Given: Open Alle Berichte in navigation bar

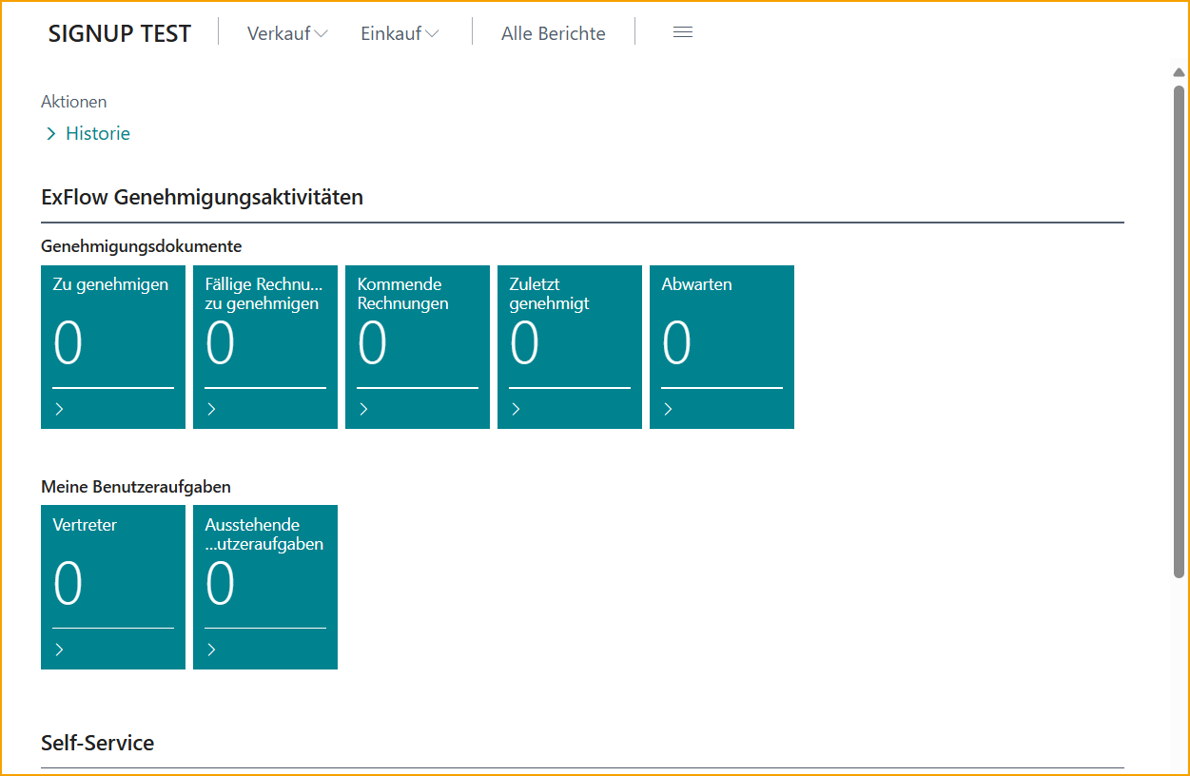Looking at the screenshot, I should tap(553, 33).
